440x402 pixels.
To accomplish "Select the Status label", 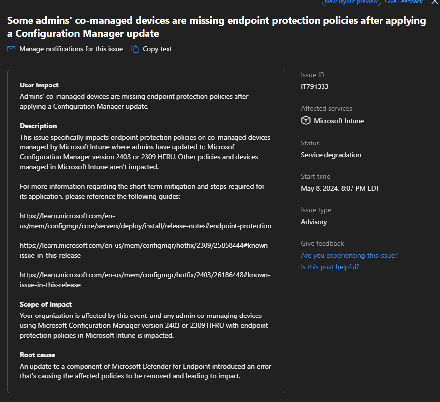I will (310, 143).
